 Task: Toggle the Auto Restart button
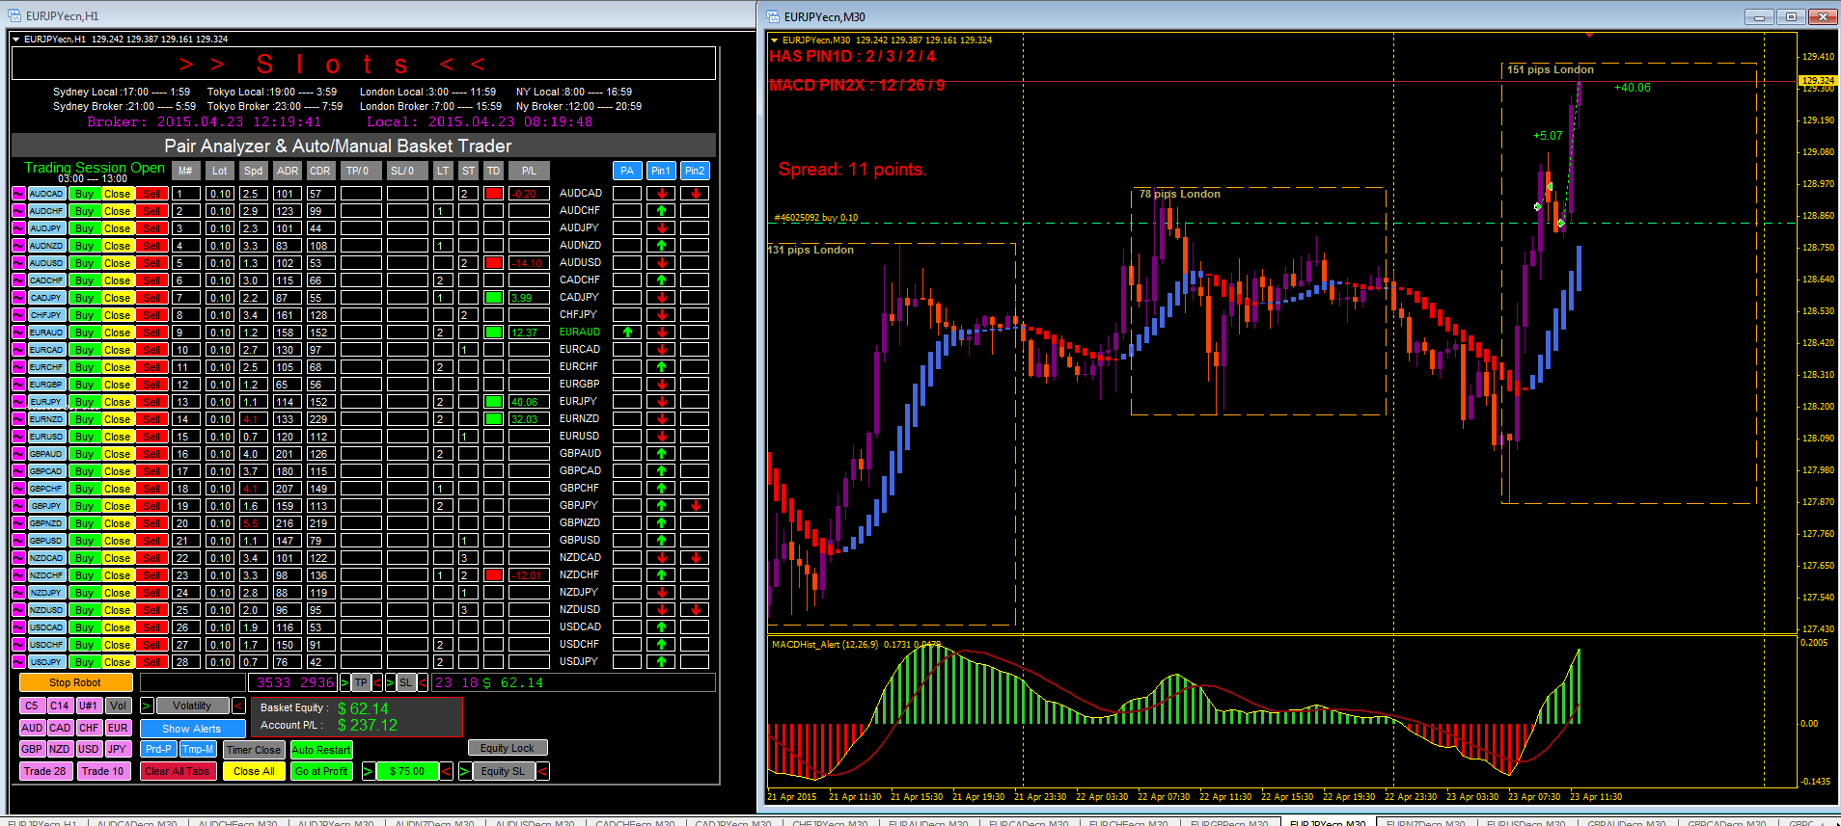pyautogui.click(x=321, y=750)
